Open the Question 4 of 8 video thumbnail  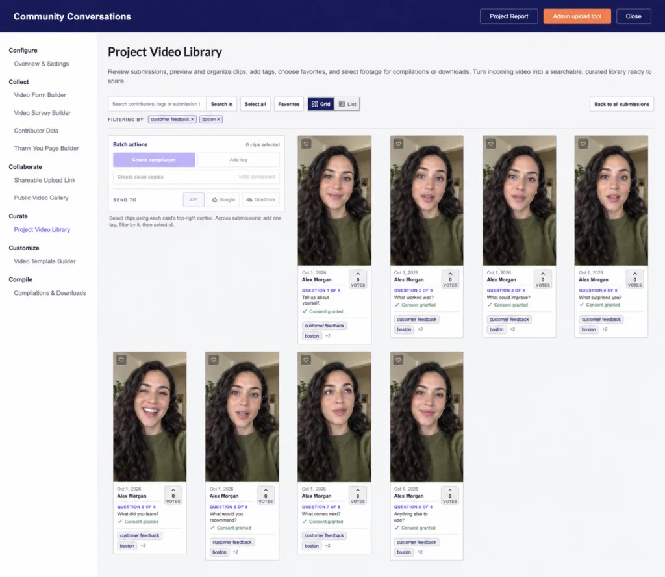pyautogui.click(x=611, y=201)
